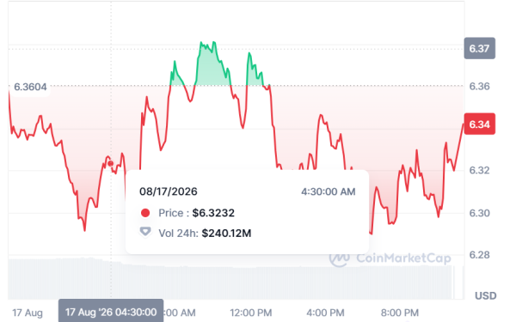The width and height of the screenshot is (516, 322).
Task: Click the USD currency label
Action: pos(486,295)
